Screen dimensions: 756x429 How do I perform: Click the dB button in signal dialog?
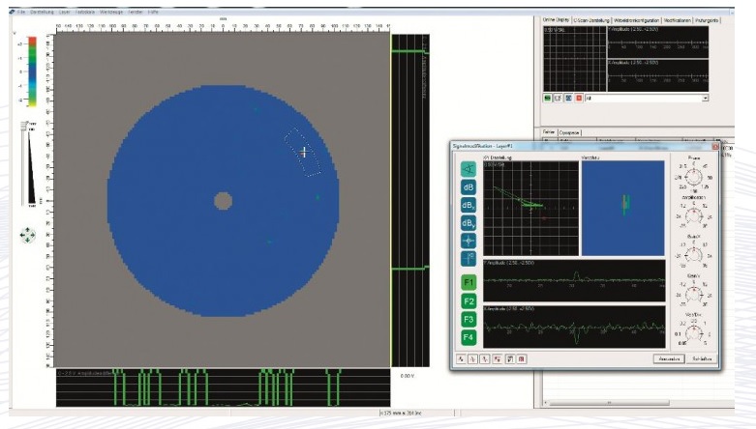point(469,186)
